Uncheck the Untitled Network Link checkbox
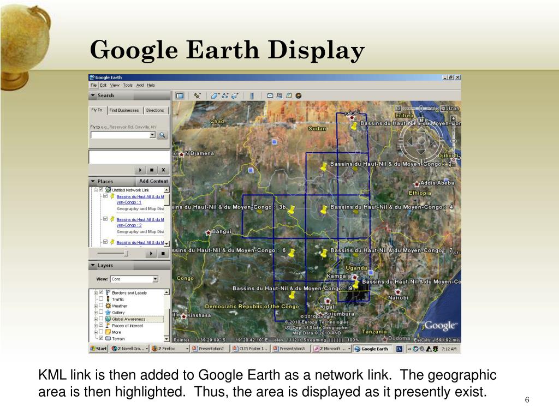Viewport: 559px width, 419px height. [x=101, y=189]
